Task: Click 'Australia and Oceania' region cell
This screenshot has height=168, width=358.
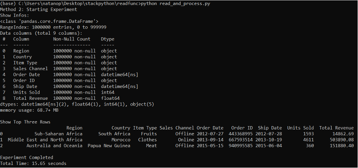Action: tap(54, 146)
